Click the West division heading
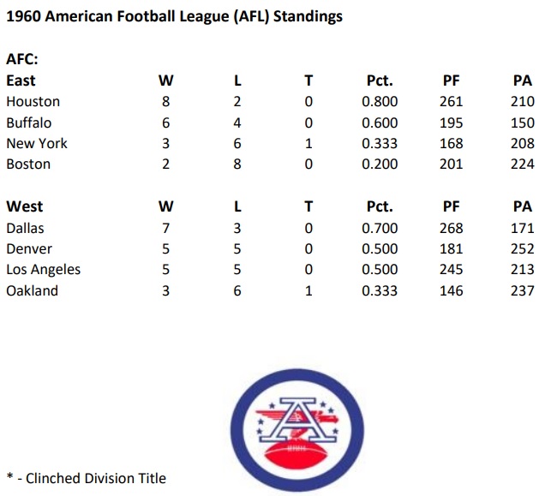Viewport: 557px width, 496px height. (24, 206)
